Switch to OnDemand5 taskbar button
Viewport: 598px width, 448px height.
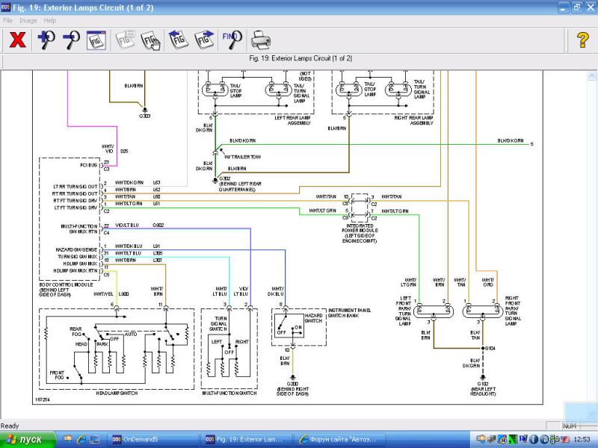(x=152, y=440)
